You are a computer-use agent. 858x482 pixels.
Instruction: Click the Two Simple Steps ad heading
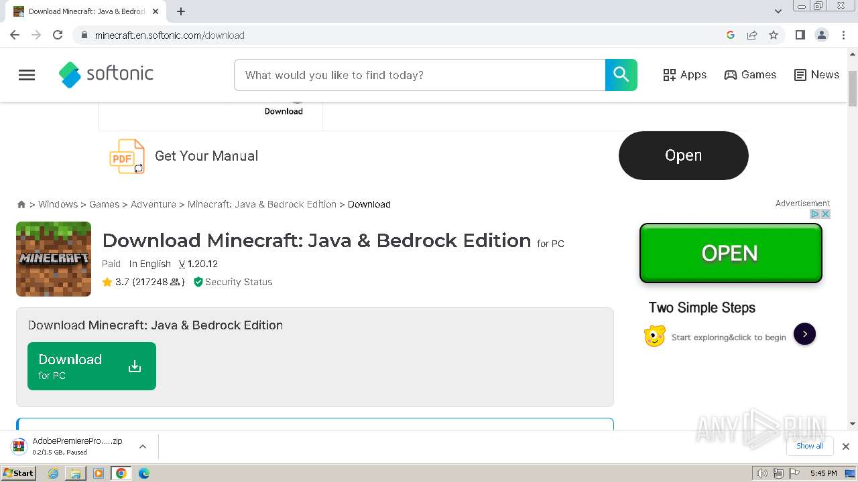[x=702, y=308]
